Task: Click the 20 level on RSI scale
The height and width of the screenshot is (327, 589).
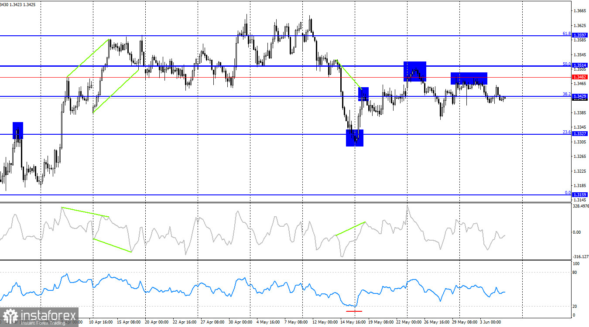Action: pos(575,306)
